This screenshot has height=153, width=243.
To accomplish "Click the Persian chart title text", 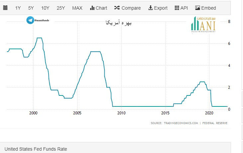I will click(118, 23).
